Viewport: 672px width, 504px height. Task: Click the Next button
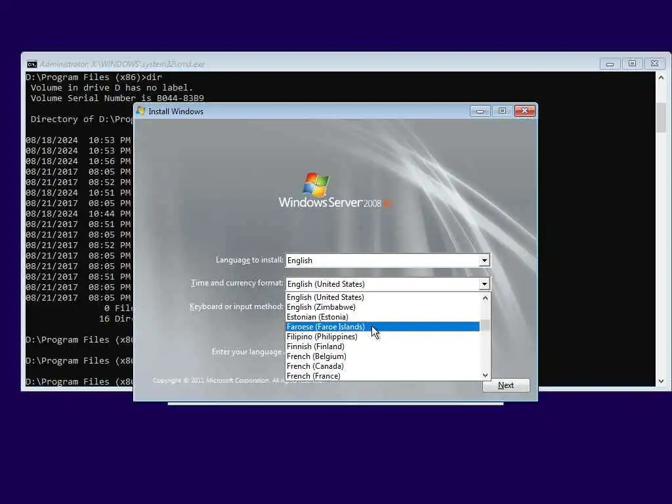[x=506, y=385]
